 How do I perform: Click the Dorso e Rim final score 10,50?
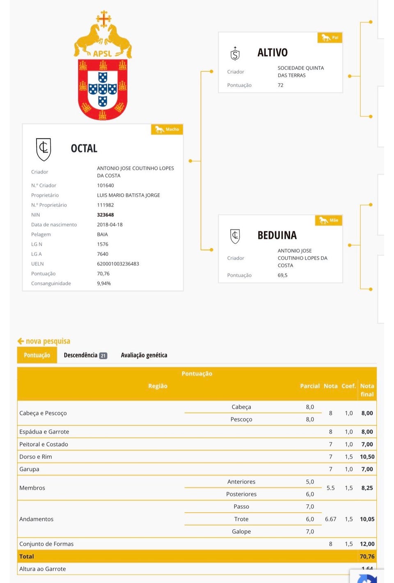coord(367,457)
